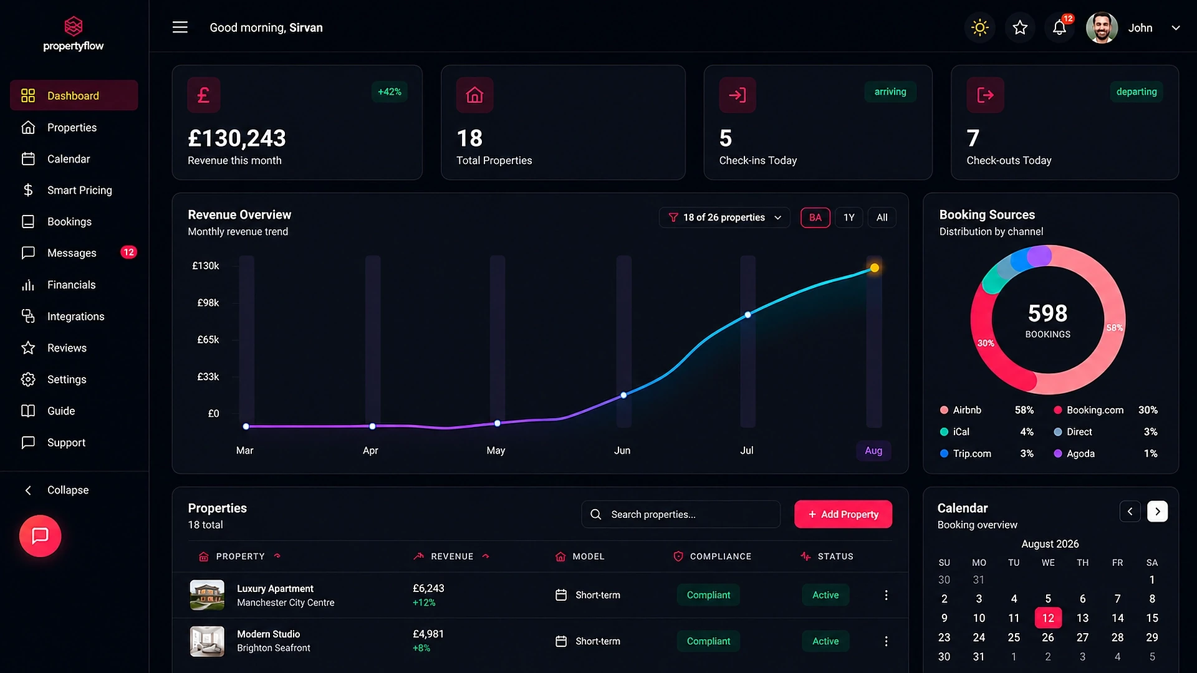Select August 12 in the calendar

[1048, 618]
